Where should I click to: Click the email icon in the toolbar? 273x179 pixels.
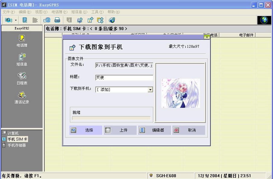point(47,20)
